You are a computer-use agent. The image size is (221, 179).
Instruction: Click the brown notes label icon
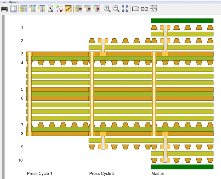coord(68,9)
